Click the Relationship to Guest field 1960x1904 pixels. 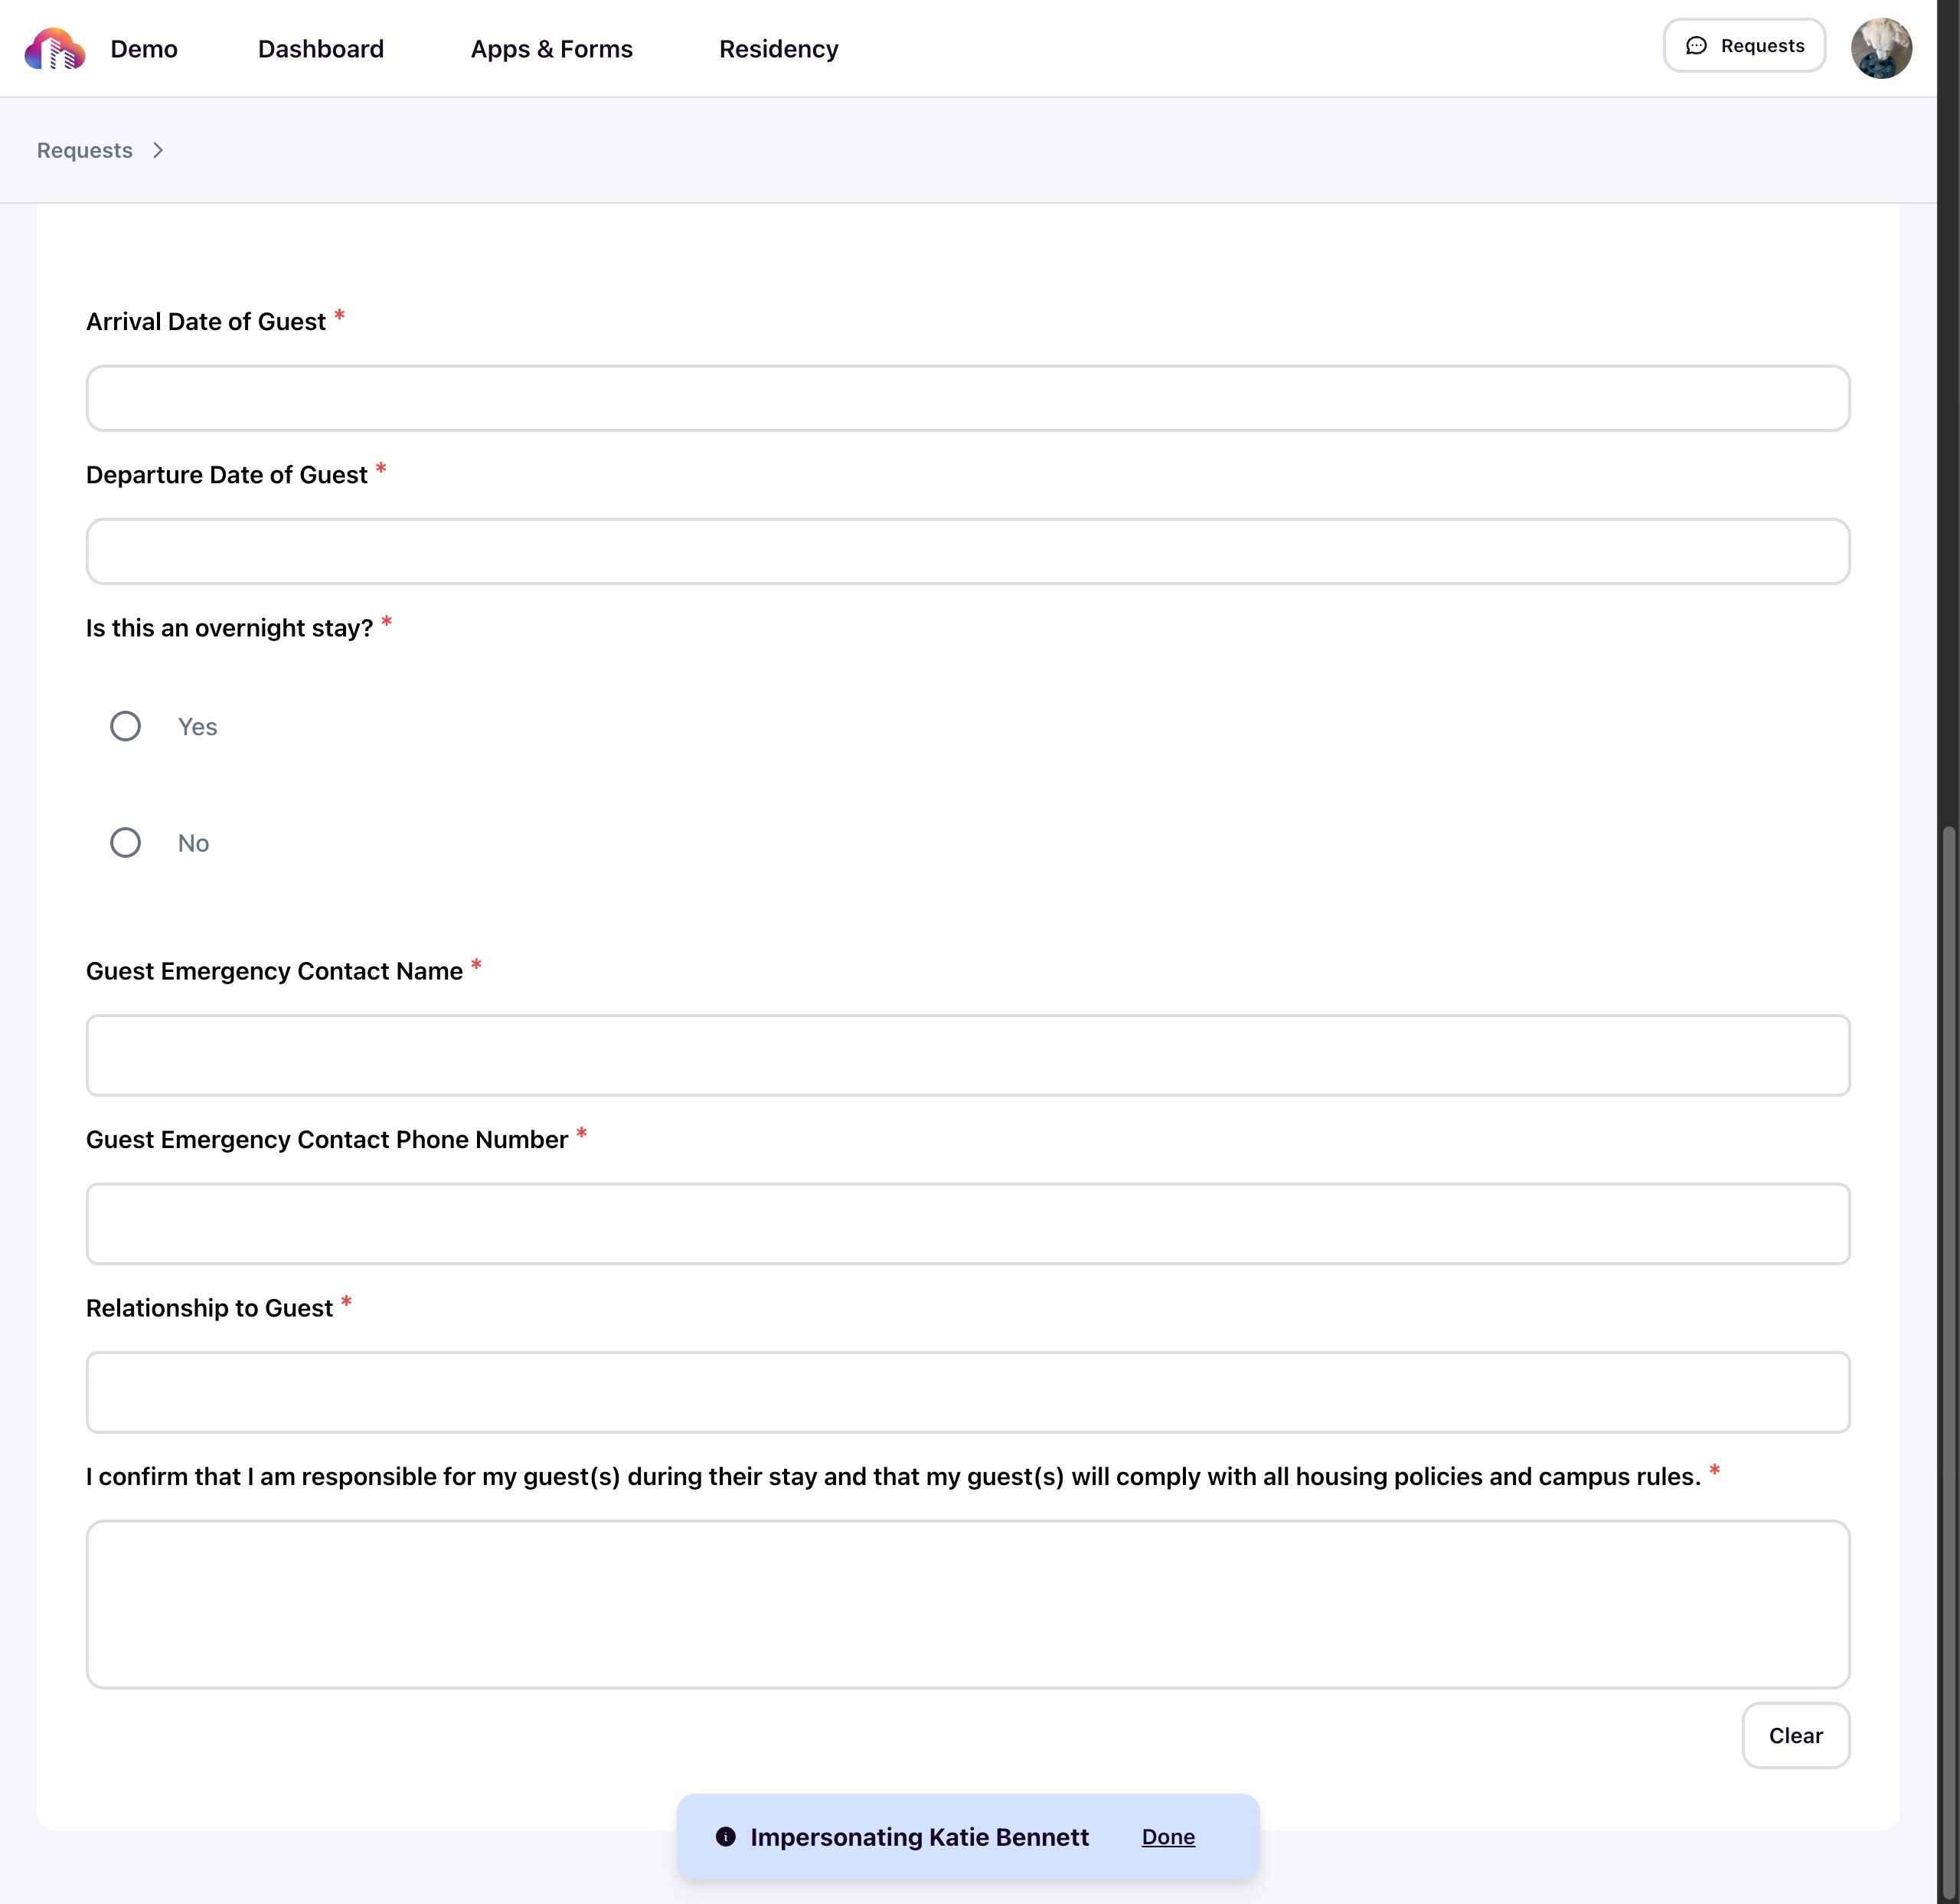(968, 1392)
